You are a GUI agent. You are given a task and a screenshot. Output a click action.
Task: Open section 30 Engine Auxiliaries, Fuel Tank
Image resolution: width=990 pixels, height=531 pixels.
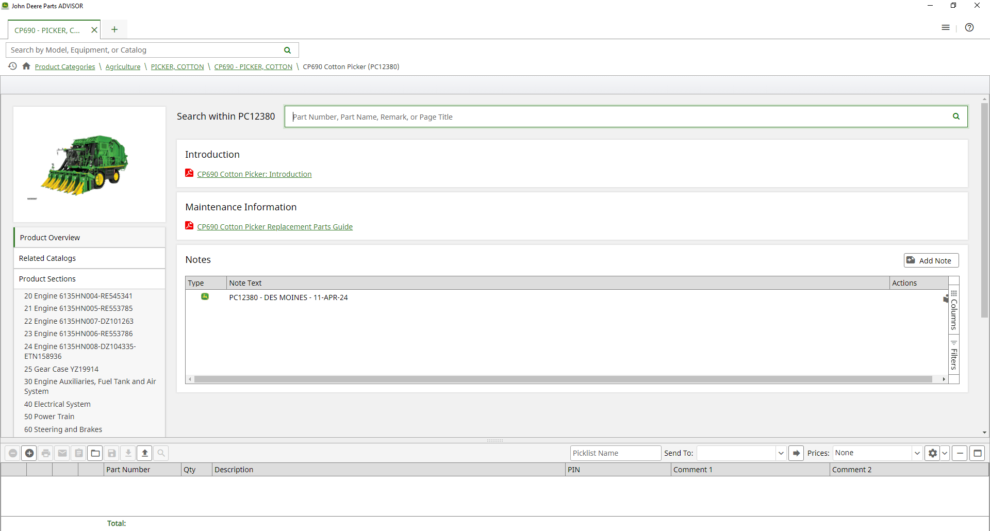(x=90, y=386)
